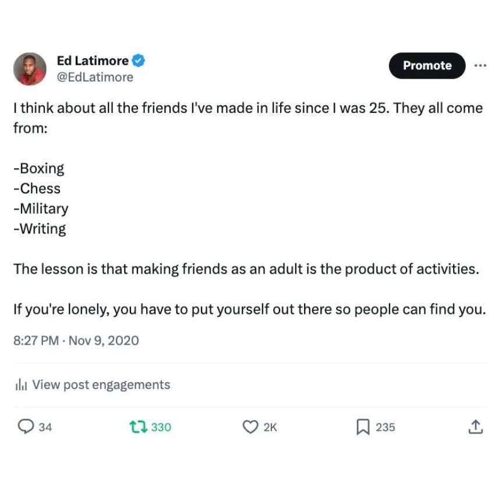Share the post via the upload arrow icon
Image resolution: width=495 pixels, height=495 pixels.
pyautogui.click(x=475, y=427)
